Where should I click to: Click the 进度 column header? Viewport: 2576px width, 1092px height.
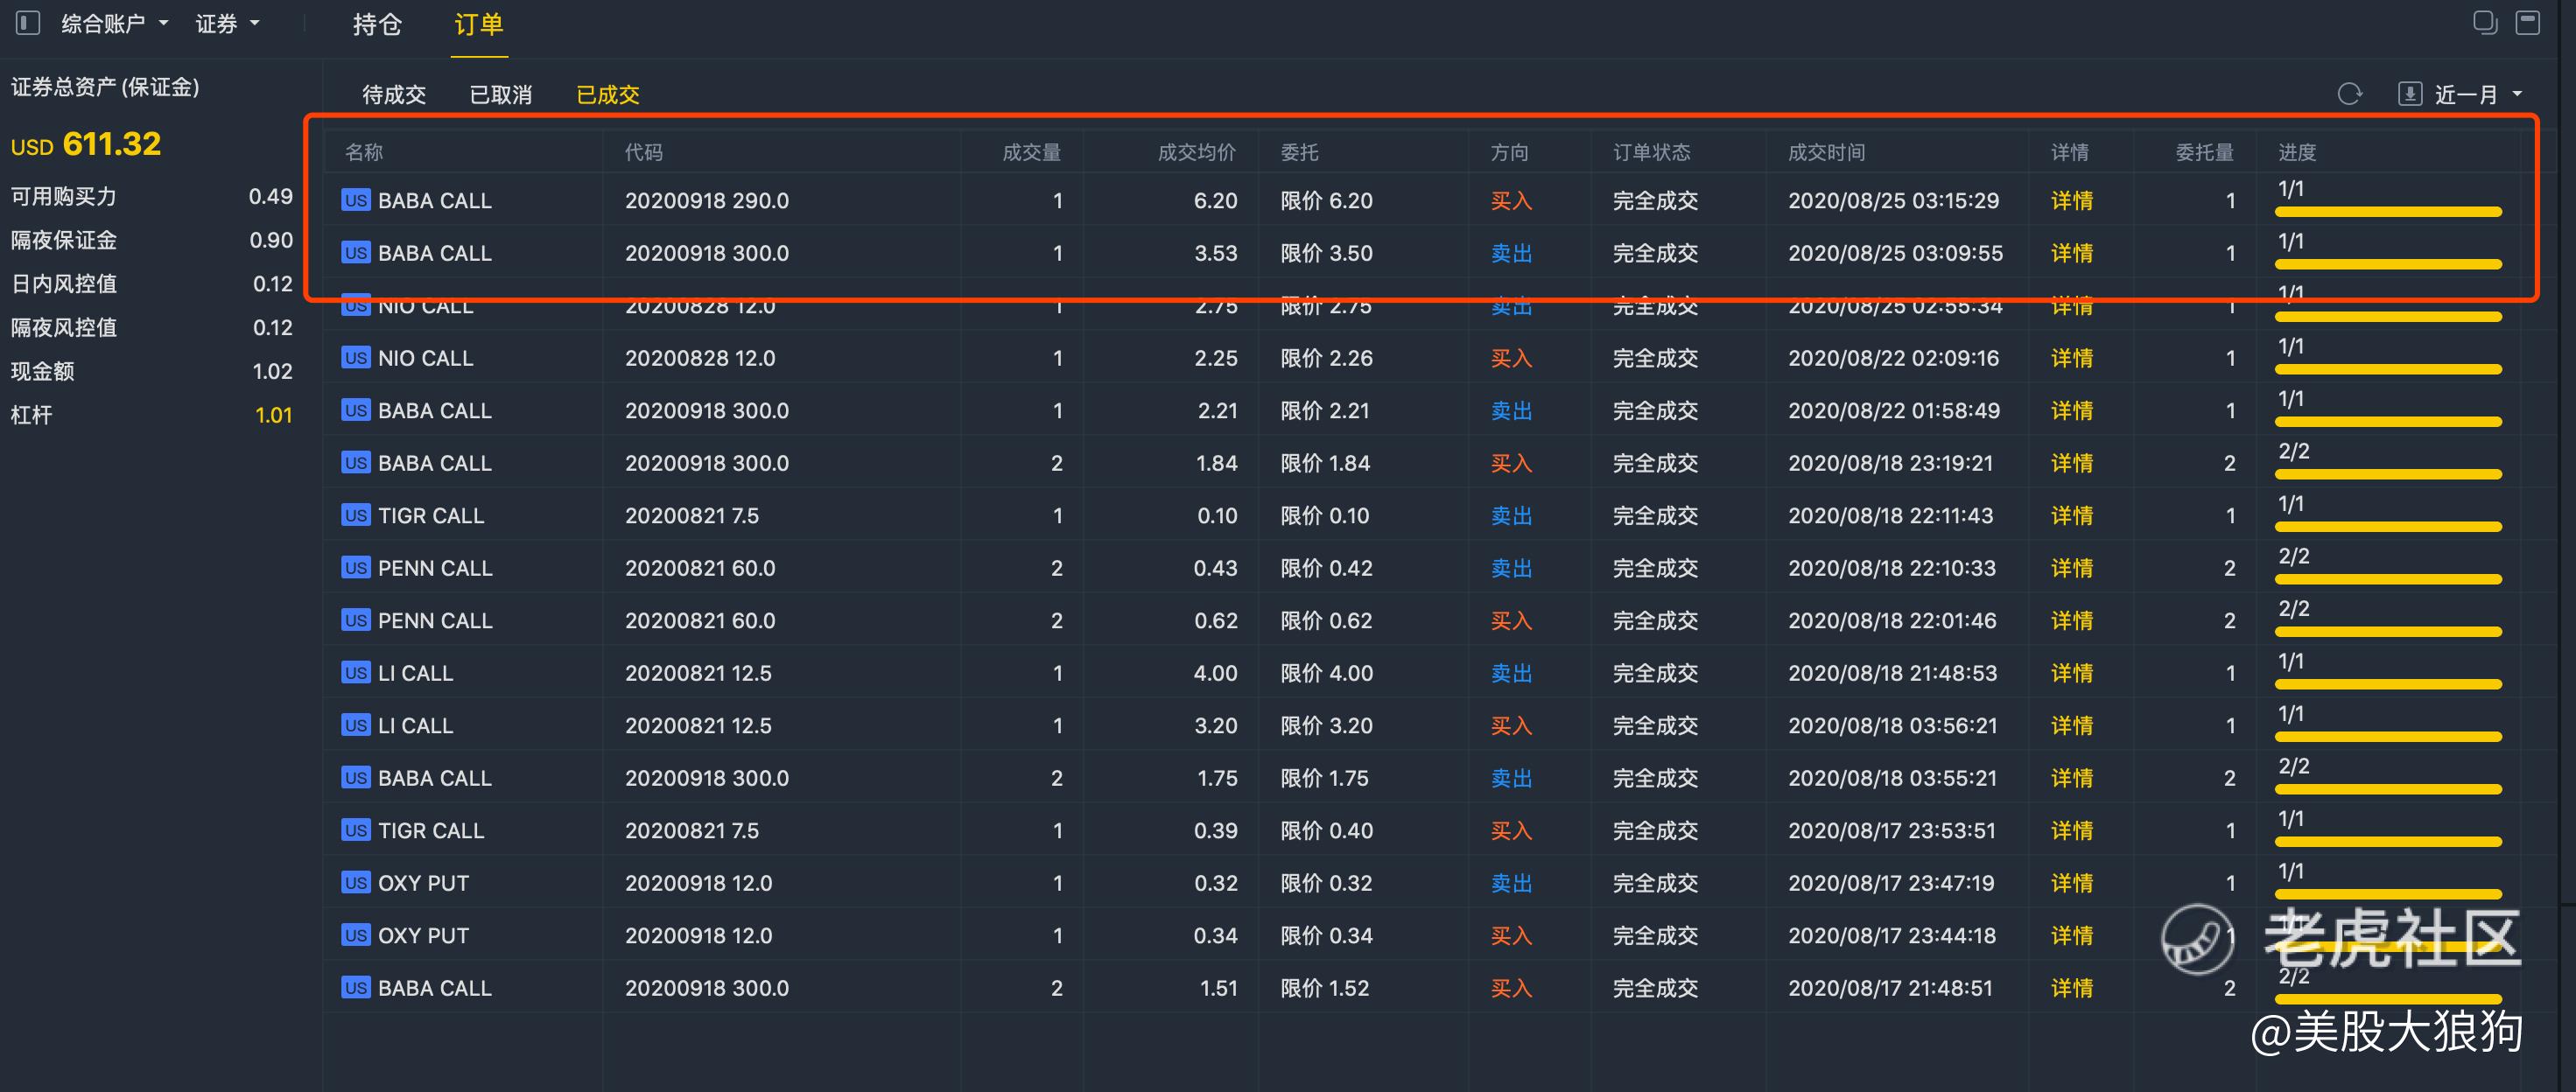[2297, 152]
